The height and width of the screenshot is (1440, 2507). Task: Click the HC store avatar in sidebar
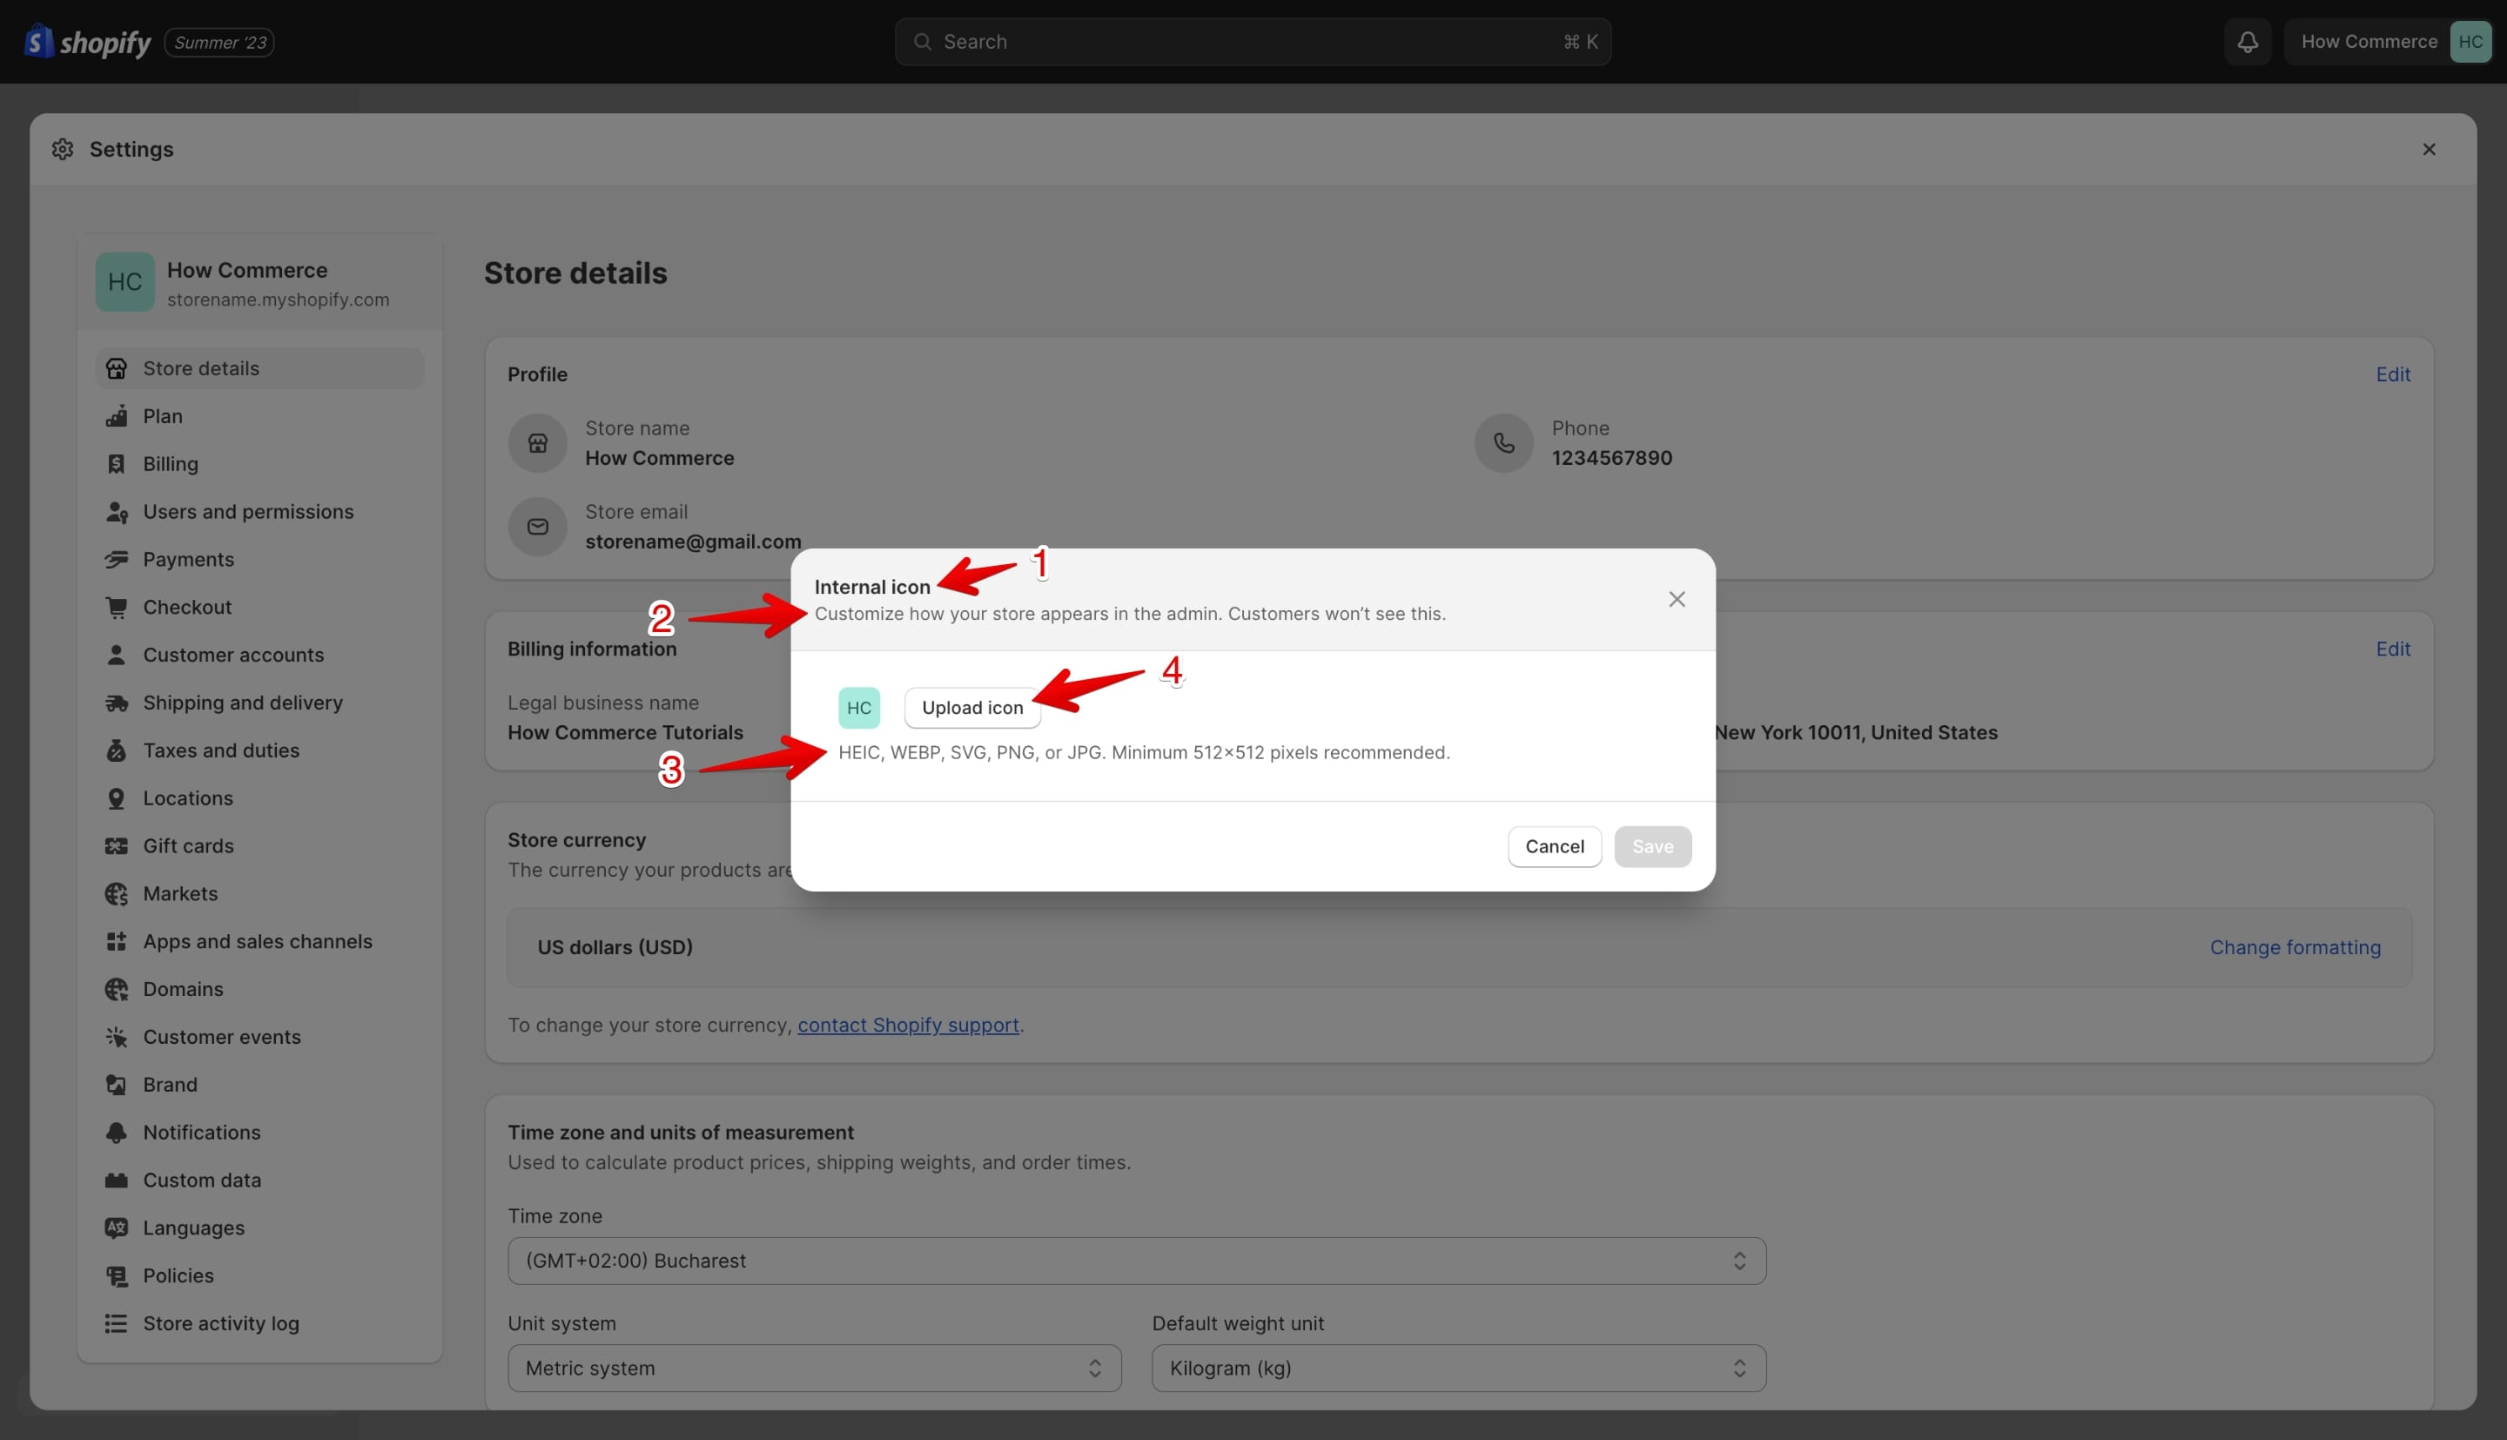click(124, 282)
